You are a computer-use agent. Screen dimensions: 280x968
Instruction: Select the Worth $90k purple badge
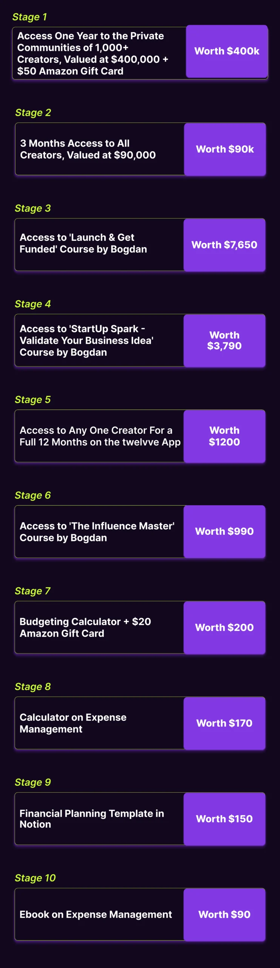tap(225, 149)
